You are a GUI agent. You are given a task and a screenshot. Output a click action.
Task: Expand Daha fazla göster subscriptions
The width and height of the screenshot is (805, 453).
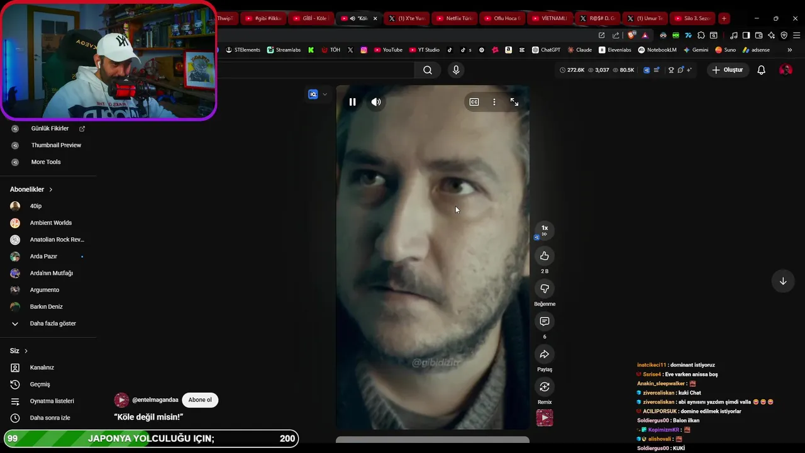[53, 323]
